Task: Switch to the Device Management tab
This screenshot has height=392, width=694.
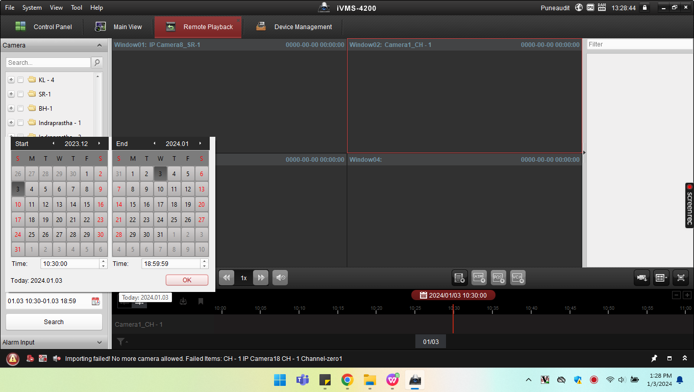Action: [294, 27]
